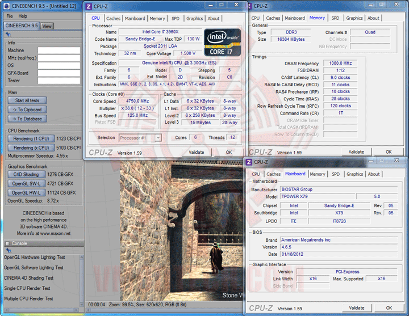409x316 pixels.
Task: Run the Rendering (x CPU) benchmark
Action: tap(31, 148)
